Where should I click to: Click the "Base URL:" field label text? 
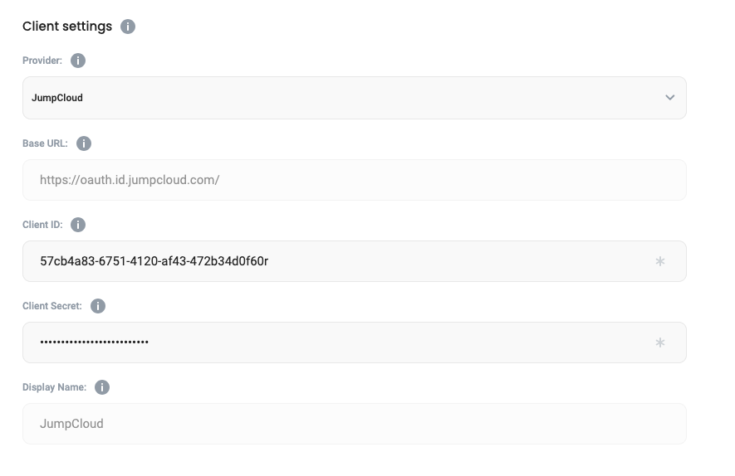click(46, 143)
